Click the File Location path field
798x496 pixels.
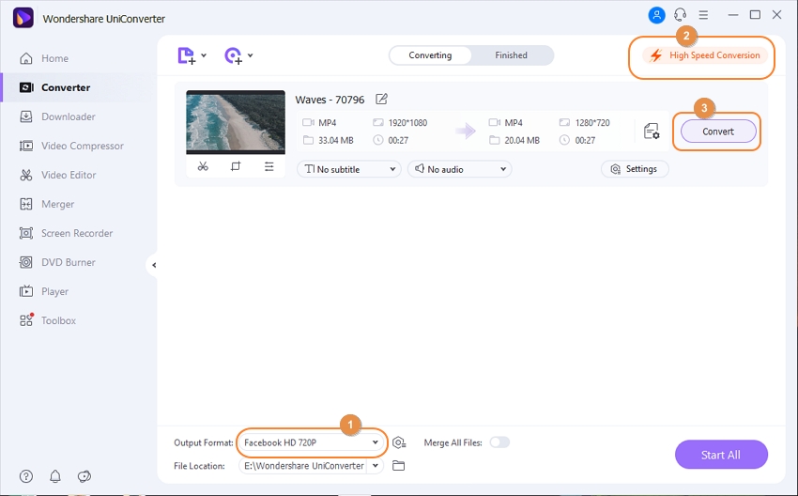tap(303, 465)
